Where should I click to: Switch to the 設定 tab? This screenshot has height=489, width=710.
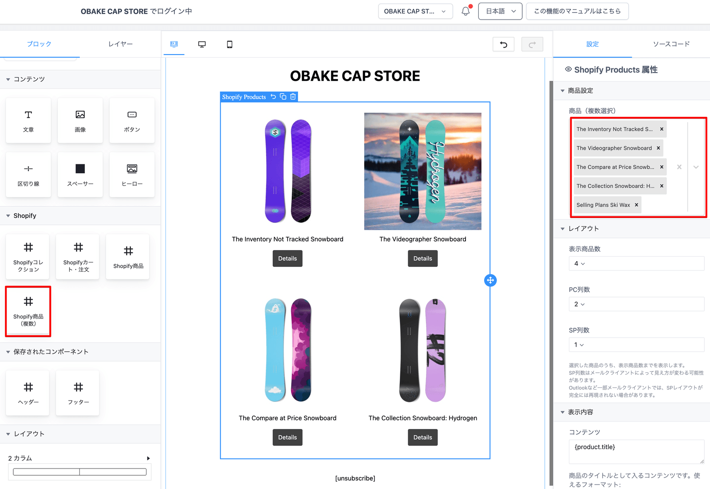(x=592, y=44)
